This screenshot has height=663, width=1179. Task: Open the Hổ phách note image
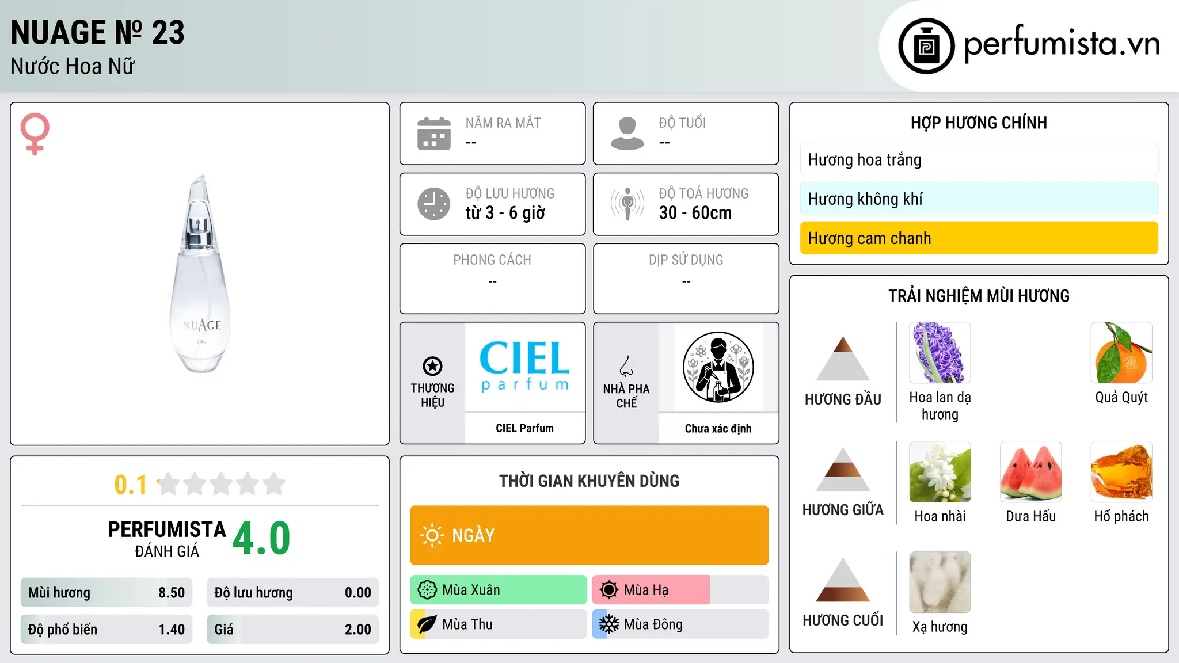tap(1121, 472)
